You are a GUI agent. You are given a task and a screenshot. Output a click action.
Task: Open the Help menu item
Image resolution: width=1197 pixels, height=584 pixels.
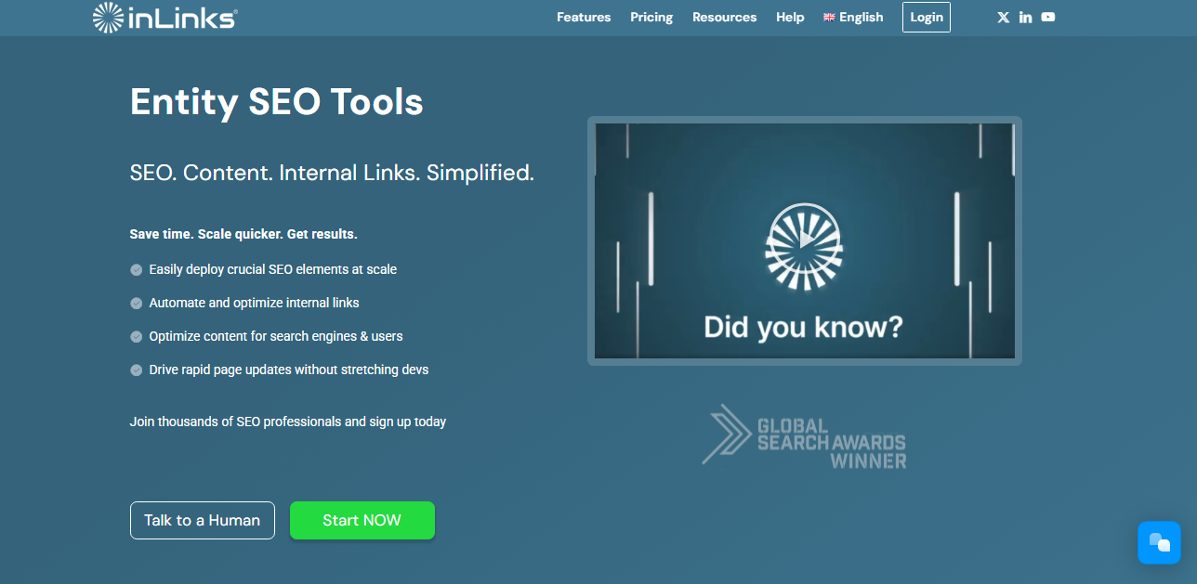coord(790,17)
